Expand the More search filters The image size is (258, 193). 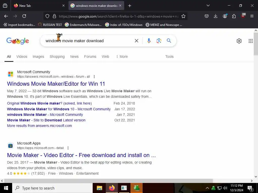pyautogui.click(x=122, y=57)
